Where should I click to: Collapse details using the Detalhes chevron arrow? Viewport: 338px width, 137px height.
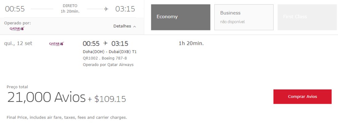135,26
